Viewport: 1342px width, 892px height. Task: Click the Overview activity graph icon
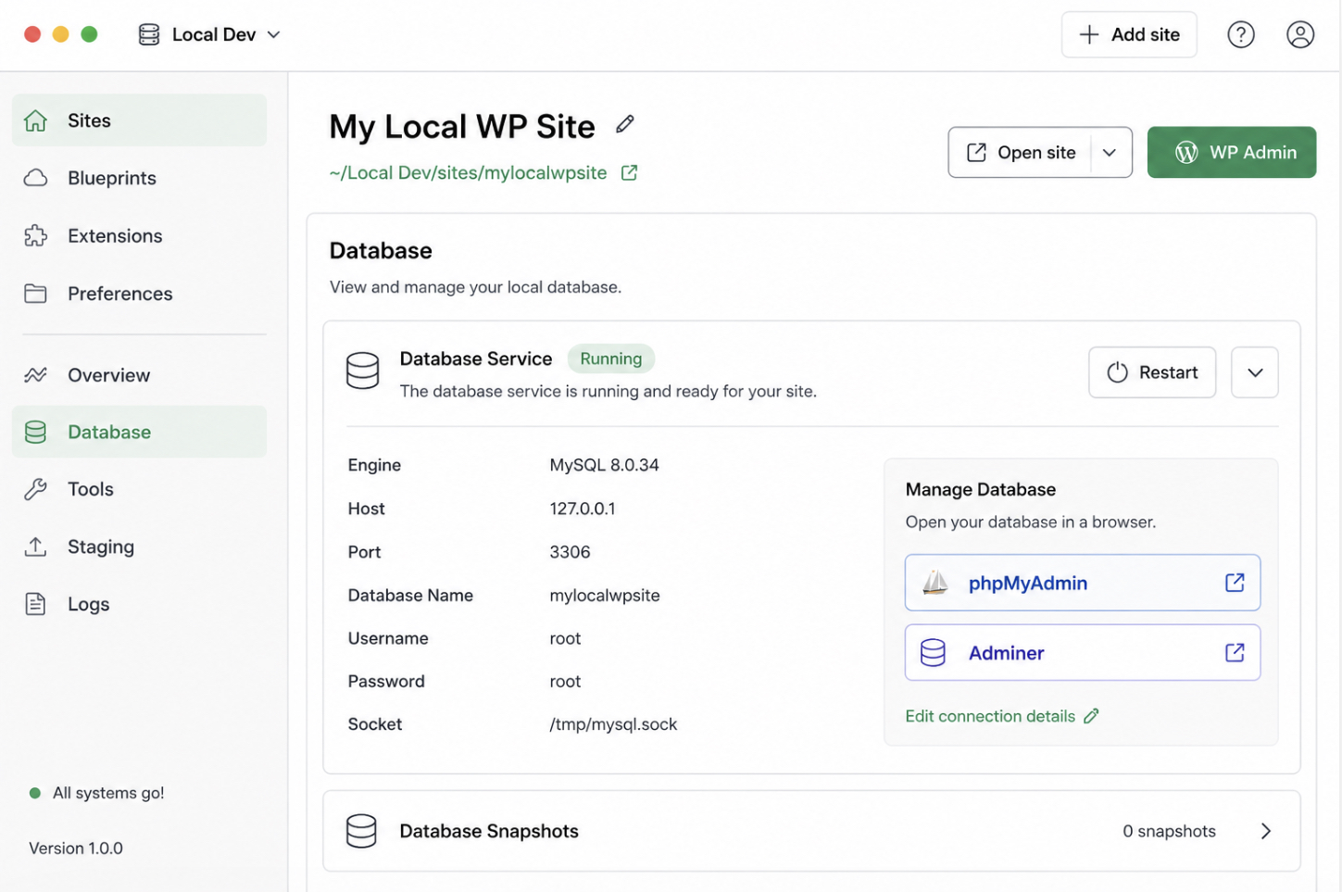[x=35, y=375]
